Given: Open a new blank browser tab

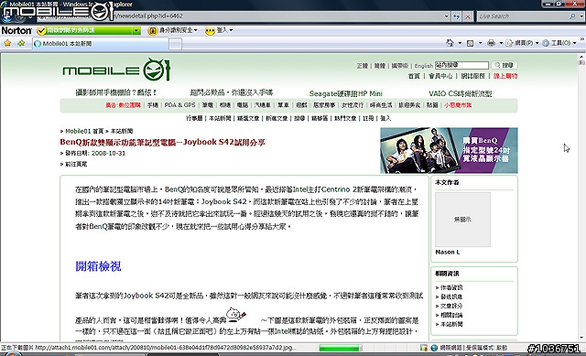Looking at the screenshot, I should 176,44.
